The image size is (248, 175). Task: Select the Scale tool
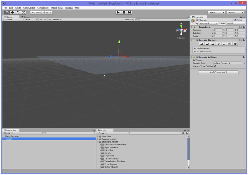(24, 13)
